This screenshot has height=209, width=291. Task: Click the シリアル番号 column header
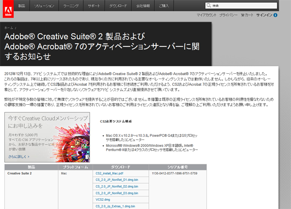[x=178, y=167]
